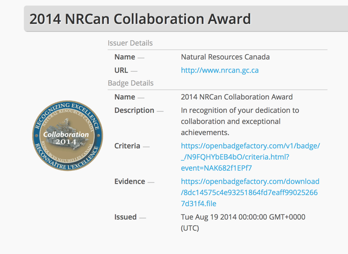
Task: Open the http://www.nrcan.gc.ca issuer URL link
Action: 220,70
